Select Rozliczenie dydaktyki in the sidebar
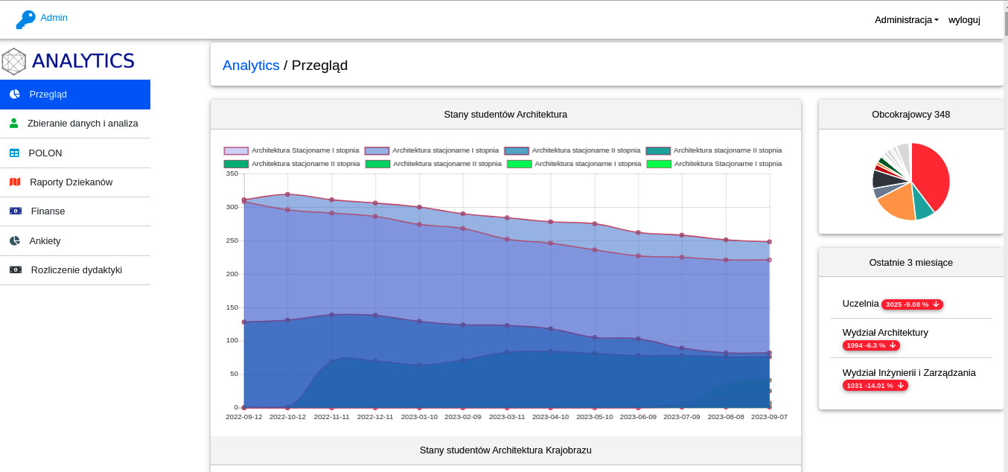 point(76,270)
